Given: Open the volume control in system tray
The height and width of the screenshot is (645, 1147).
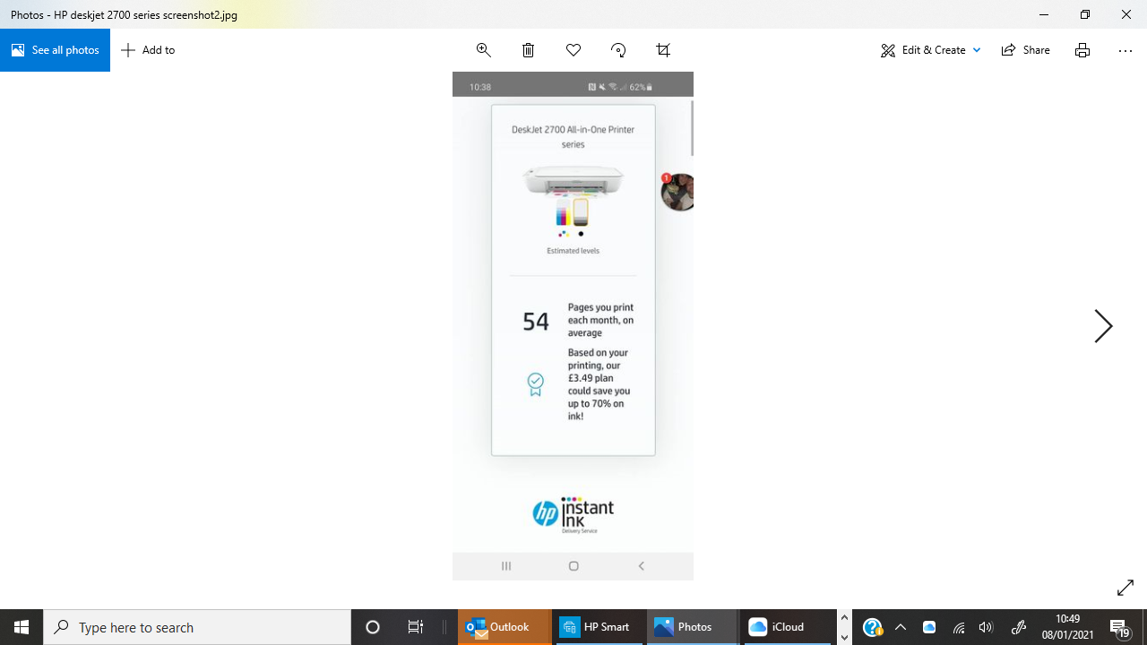Looking at the screenshot, I should pos(986,627).
